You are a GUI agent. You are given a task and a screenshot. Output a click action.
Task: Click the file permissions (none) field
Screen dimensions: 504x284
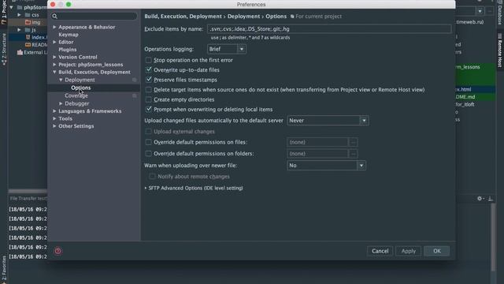(317, 142)
